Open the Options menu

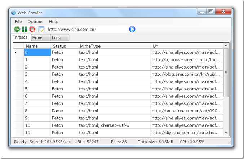[35, 22]
